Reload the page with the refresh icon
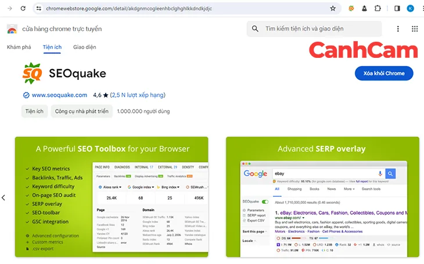 [x=23, y=8]
